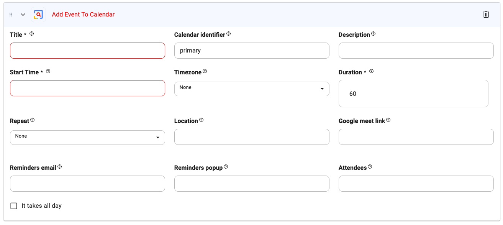
Task: Click the drag handle dots icon
Action: tap(11, 15)
